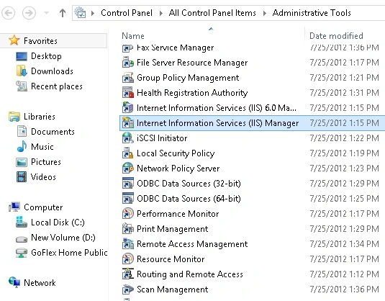
Task: Select the Local Security Policy lock icon
Action: [x=128, y=153]
